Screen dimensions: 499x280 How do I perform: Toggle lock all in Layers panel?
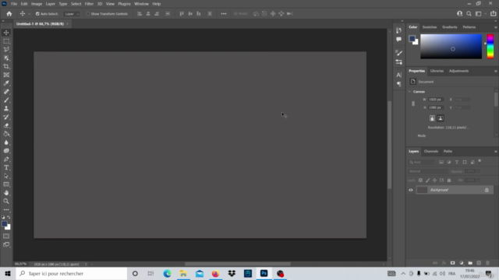[x=449, y=180]
